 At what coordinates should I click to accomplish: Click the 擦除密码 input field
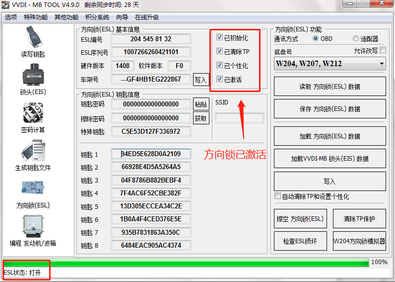(x=151, y=118)
